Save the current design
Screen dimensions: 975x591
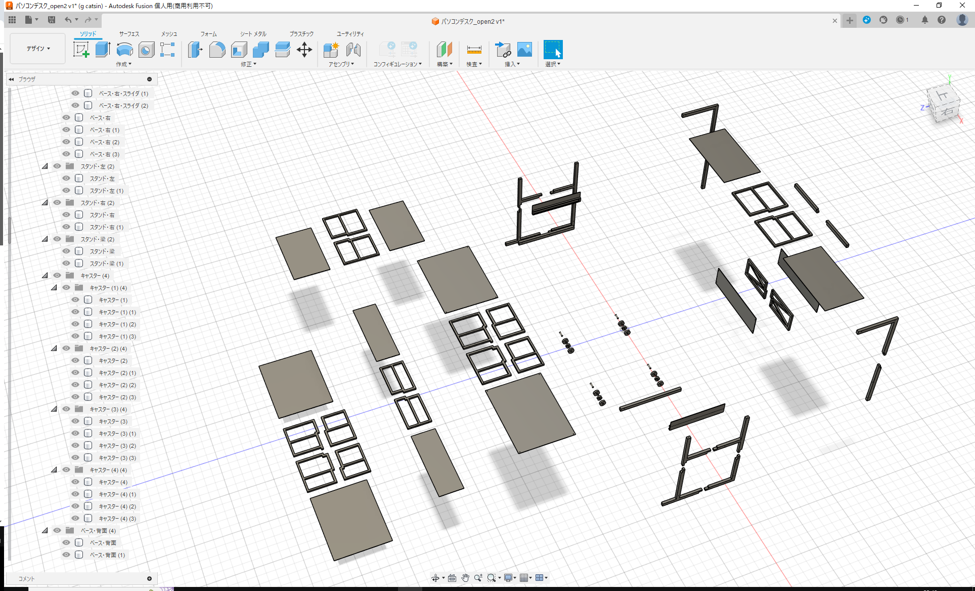51,19
